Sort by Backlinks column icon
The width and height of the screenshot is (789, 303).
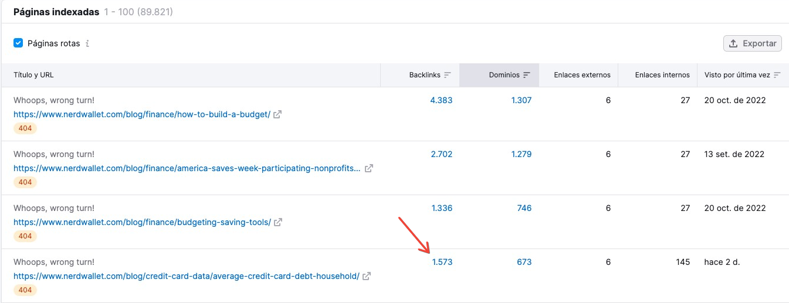[x=448, y=75]
